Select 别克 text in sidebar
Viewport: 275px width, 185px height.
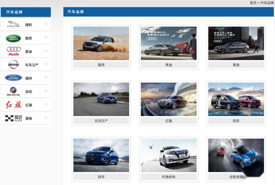click(x=28, y=92)
